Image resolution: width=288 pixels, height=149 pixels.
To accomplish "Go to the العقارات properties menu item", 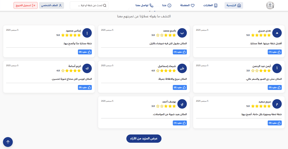I will point(210,5).
